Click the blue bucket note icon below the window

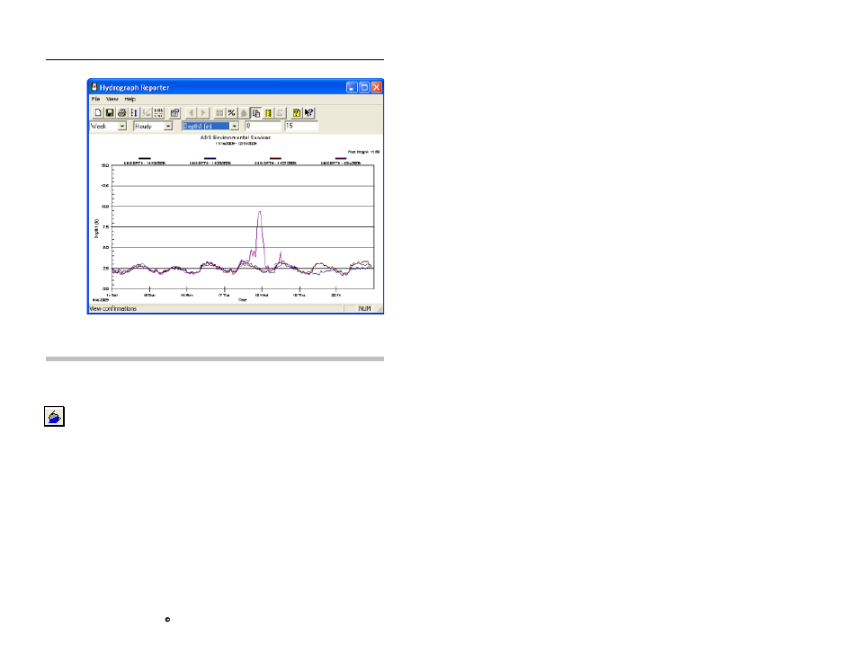tap(54, 417)
